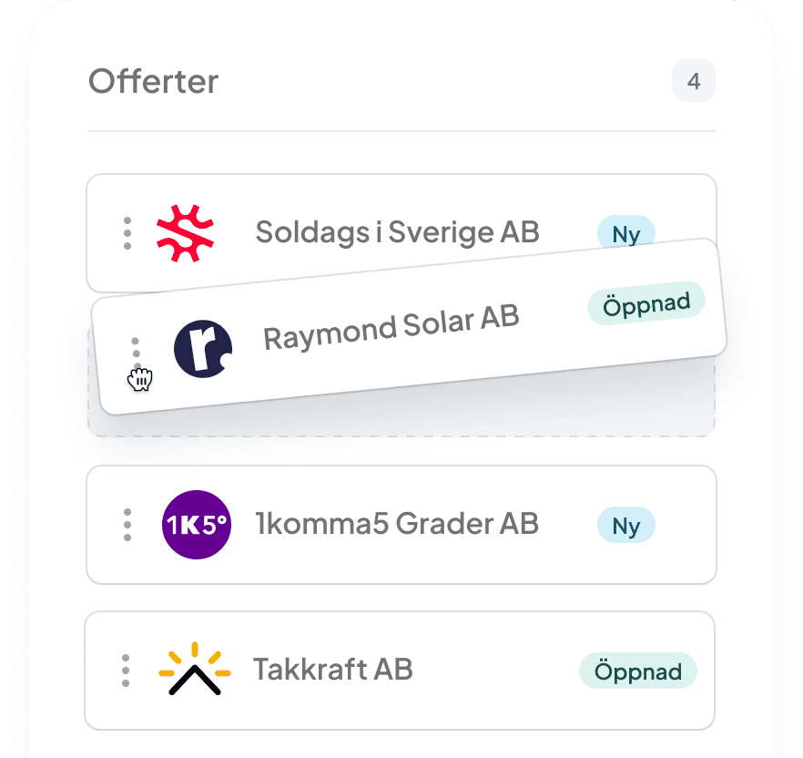The width and height of the screenshot is (803, 758).
Task: Toggle the 'Ny' badge on 1komma5 Grader AB
Action: tap(625, 525)
